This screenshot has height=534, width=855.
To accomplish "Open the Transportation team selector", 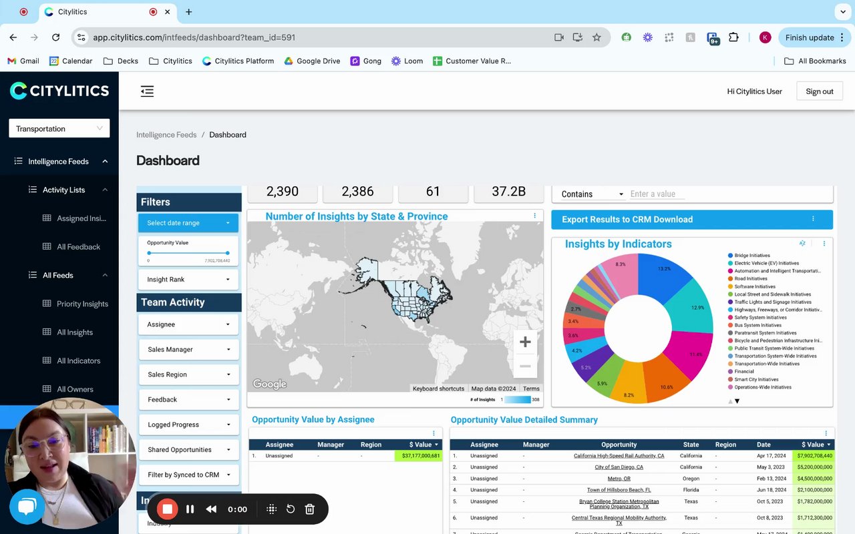I will [x=59, y=128].
